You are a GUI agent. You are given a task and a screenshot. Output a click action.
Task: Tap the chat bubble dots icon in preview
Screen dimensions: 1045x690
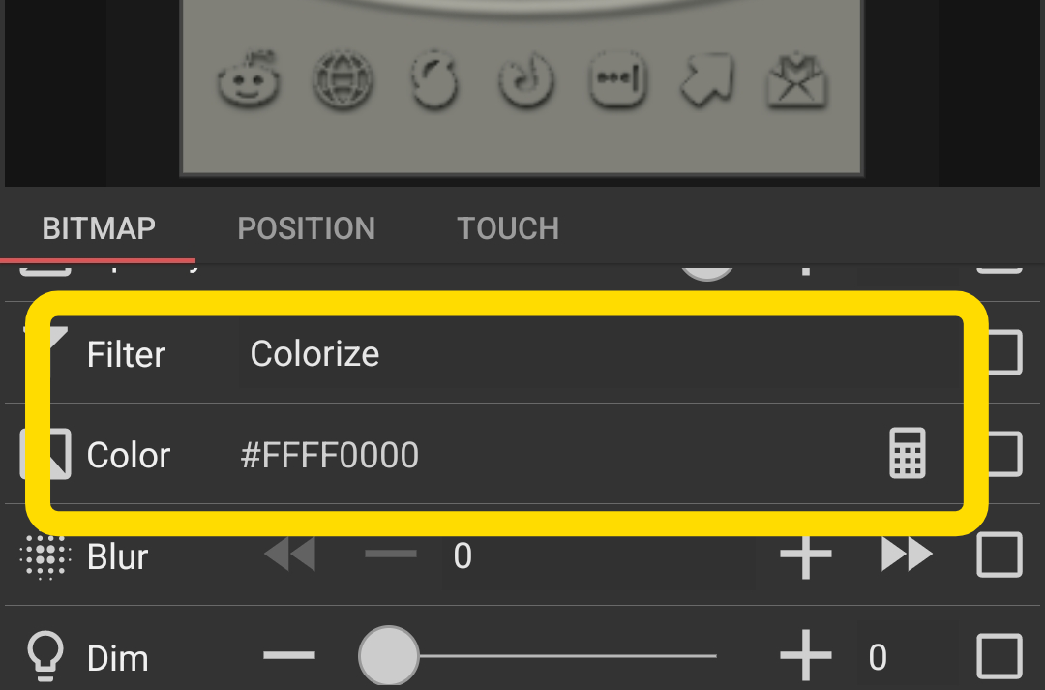pos(617,78)
